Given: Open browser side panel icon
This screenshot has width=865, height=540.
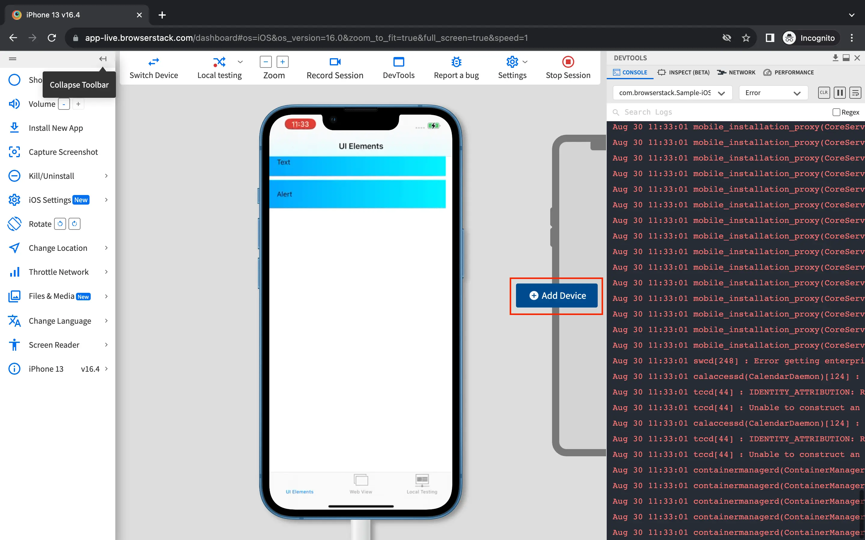Looking at the screenshot, I should pos(769,38).
